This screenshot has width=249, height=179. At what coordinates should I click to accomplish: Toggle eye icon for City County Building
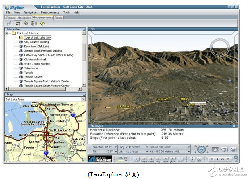(21, 42)
